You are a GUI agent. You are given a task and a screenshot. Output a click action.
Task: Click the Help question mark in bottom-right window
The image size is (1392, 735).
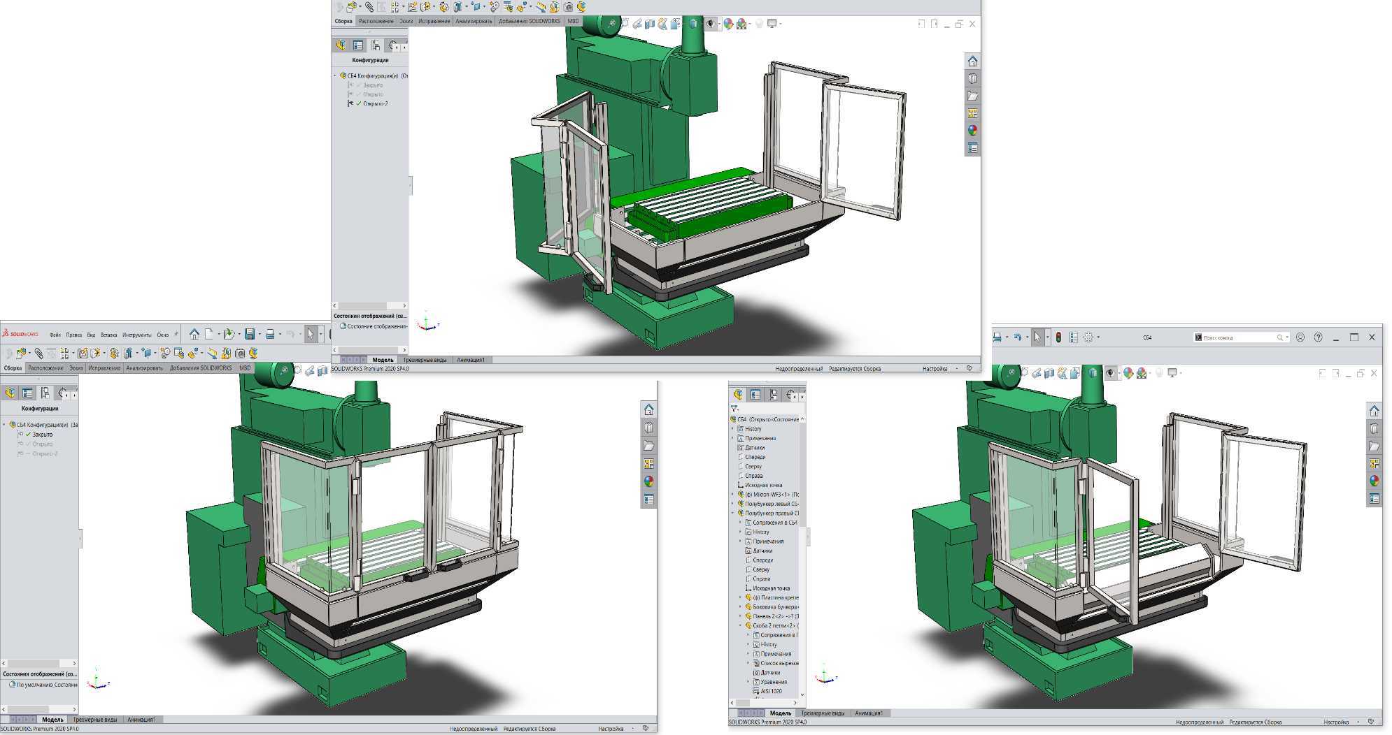click(1319, 337)
